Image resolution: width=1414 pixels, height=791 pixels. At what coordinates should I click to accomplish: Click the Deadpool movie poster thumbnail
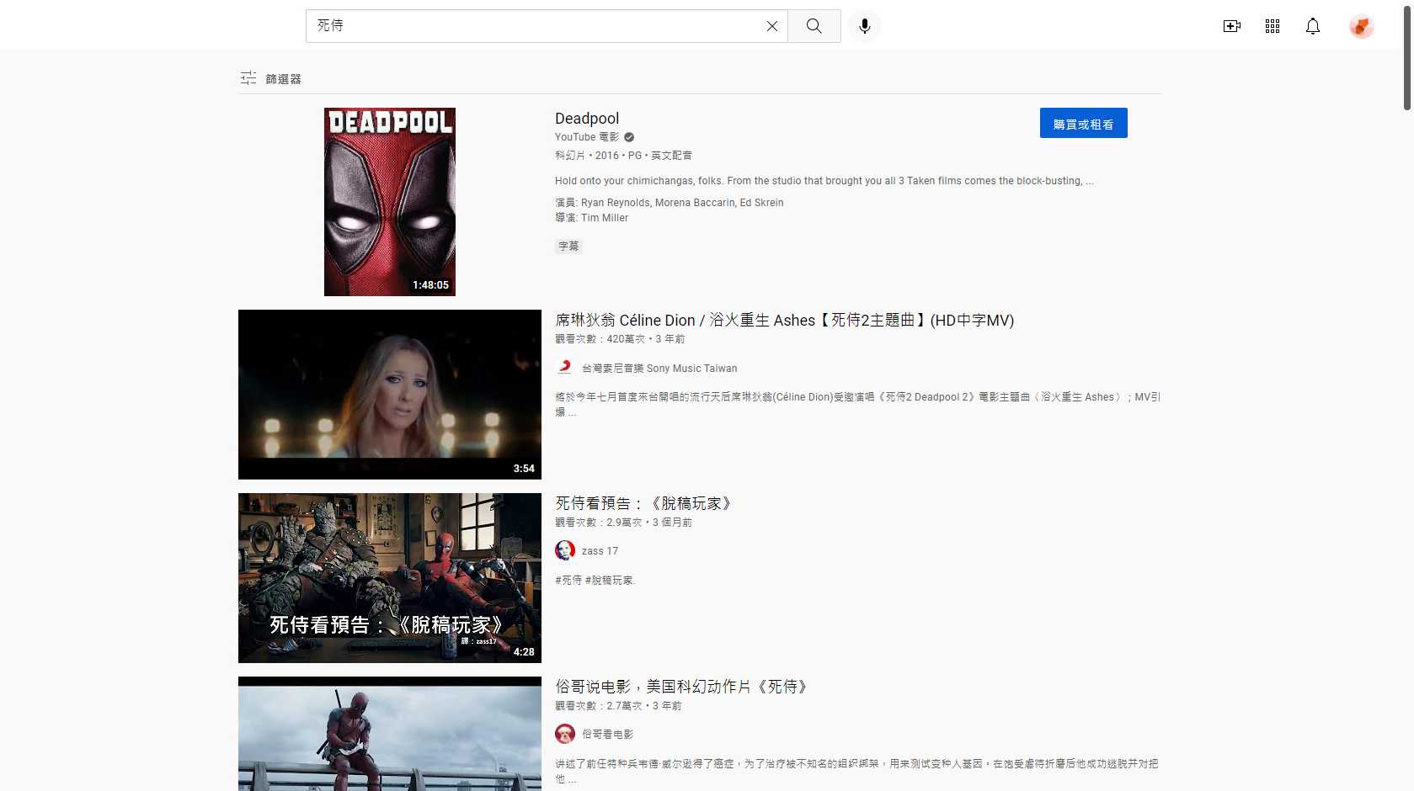coord(389,202)
